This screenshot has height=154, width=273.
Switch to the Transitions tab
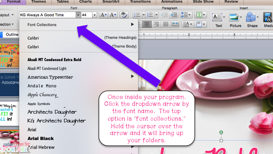pyautogui.click(x=140, y=2)
